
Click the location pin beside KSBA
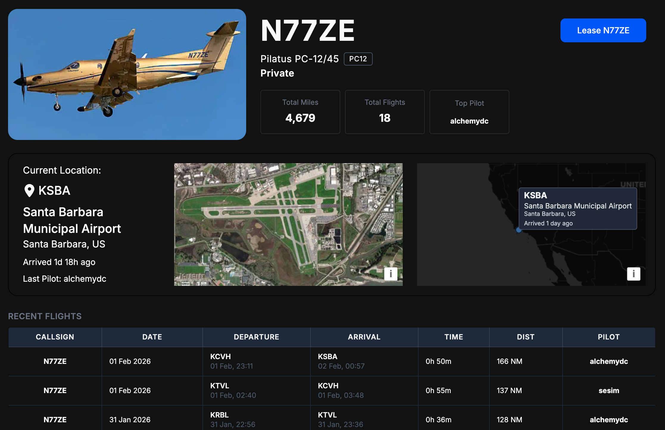[29, 190]
